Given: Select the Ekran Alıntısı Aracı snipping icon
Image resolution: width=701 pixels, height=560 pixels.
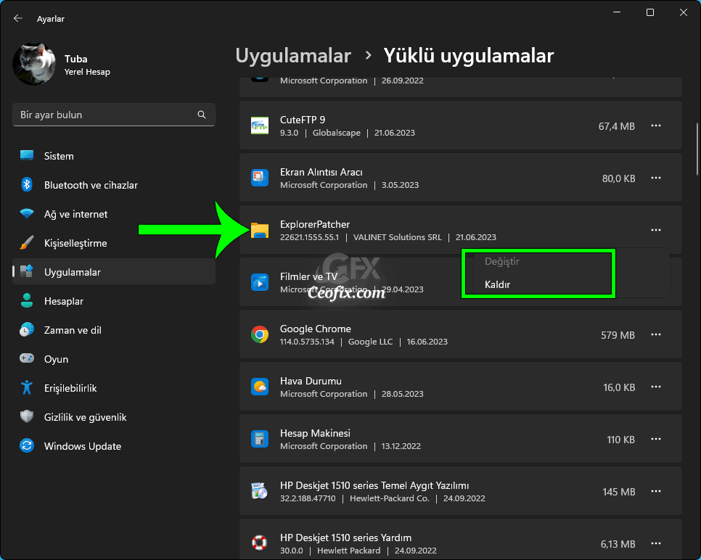Looking at the screenshot, I should pyautogui.click(x=259, y=178).
